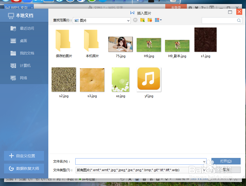The image size is (246, 186).
Task: Open the file name history dropdown
Action: pos(204,161)
